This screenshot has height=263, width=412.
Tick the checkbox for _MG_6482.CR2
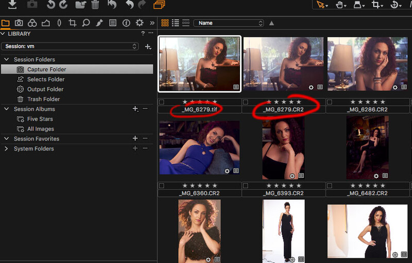coord(330,186)
